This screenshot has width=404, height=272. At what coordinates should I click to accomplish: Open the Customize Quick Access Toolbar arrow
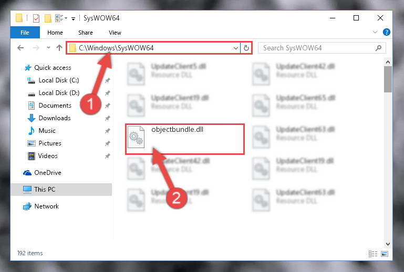(73, 18)
